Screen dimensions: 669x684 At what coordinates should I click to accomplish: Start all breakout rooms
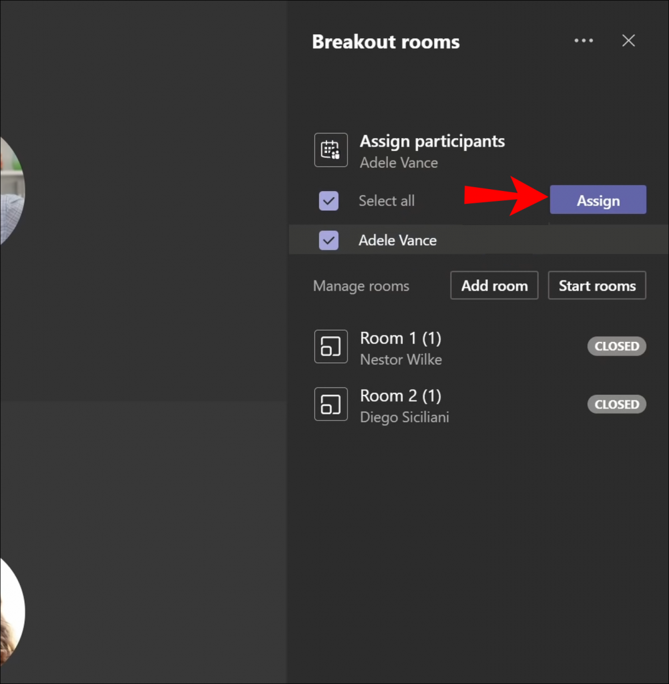click(596, 285)
